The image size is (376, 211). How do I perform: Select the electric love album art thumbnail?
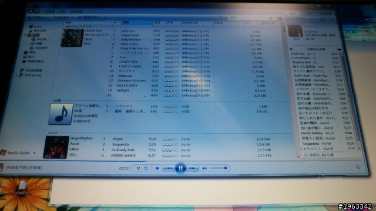(x=72, y=38)
